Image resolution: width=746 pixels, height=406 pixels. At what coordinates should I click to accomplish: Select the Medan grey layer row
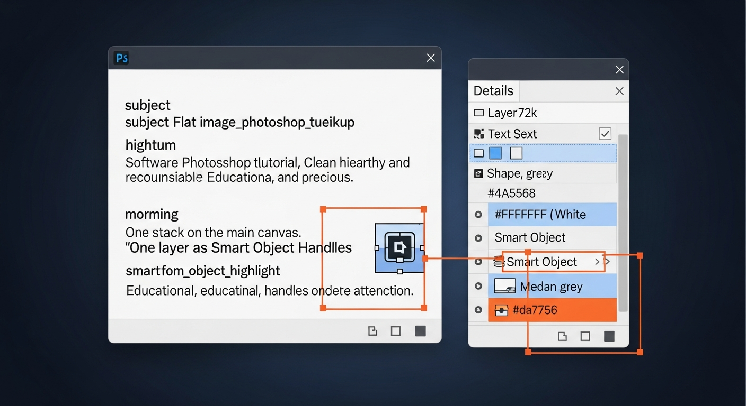point(552,286)
